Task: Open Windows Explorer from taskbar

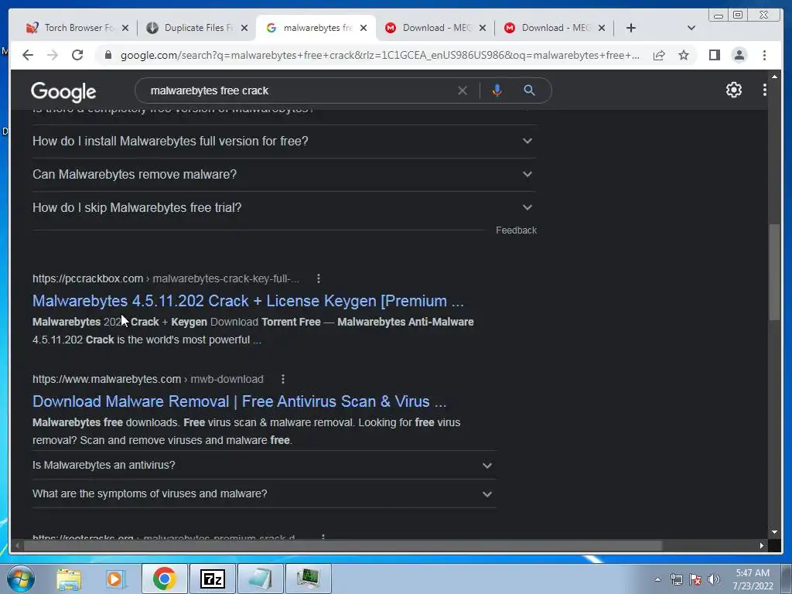Action: (x=68, y=579)
